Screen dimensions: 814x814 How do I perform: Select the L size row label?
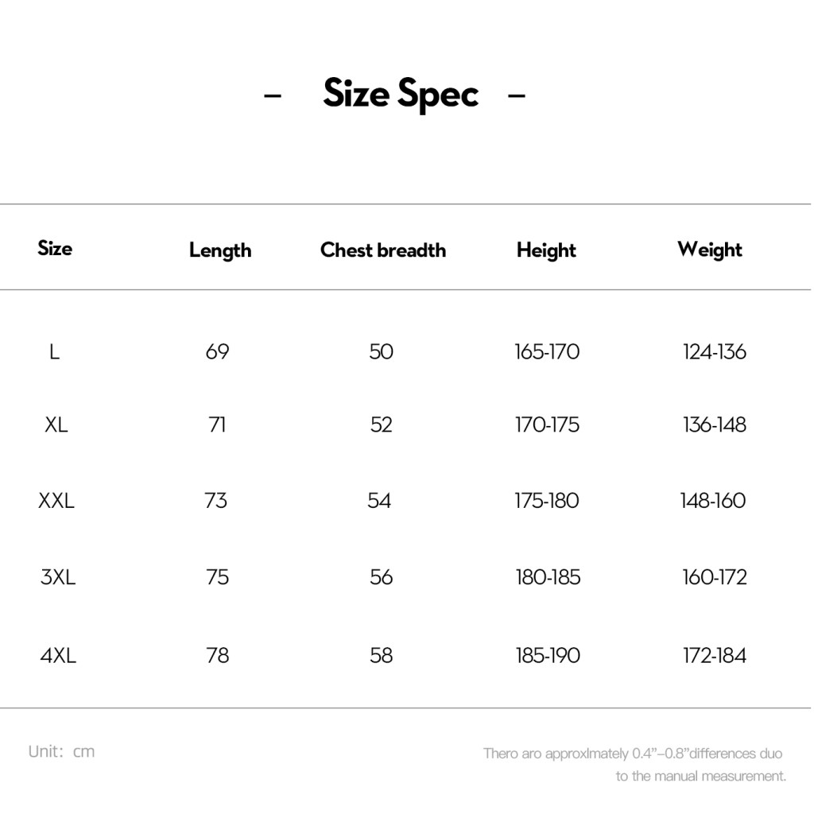click(x=55, y=352)
